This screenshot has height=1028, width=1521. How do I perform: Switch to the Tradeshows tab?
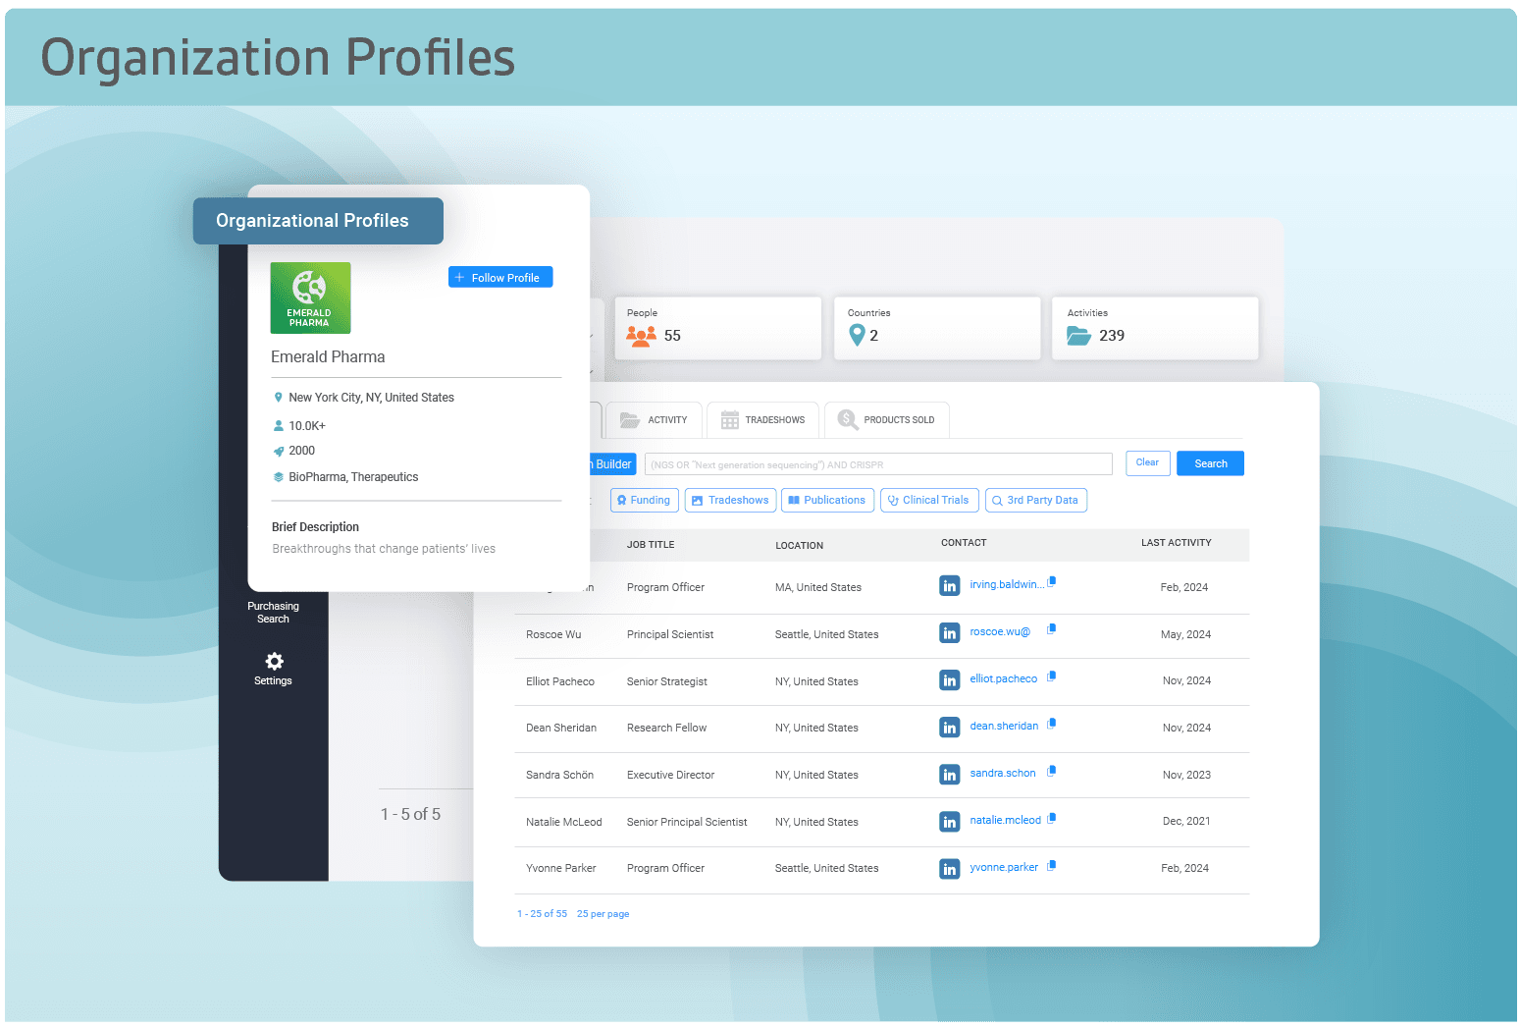(x=762, y=420)
